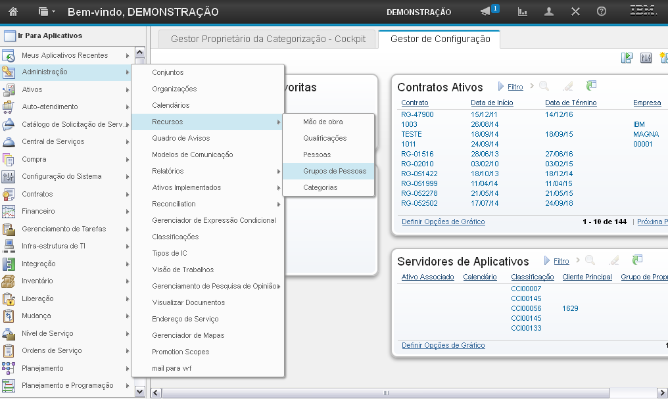Screen dimensions: 668x399
Task: Select Financeiro in the applications sidebar
Action: click(38, 211)
